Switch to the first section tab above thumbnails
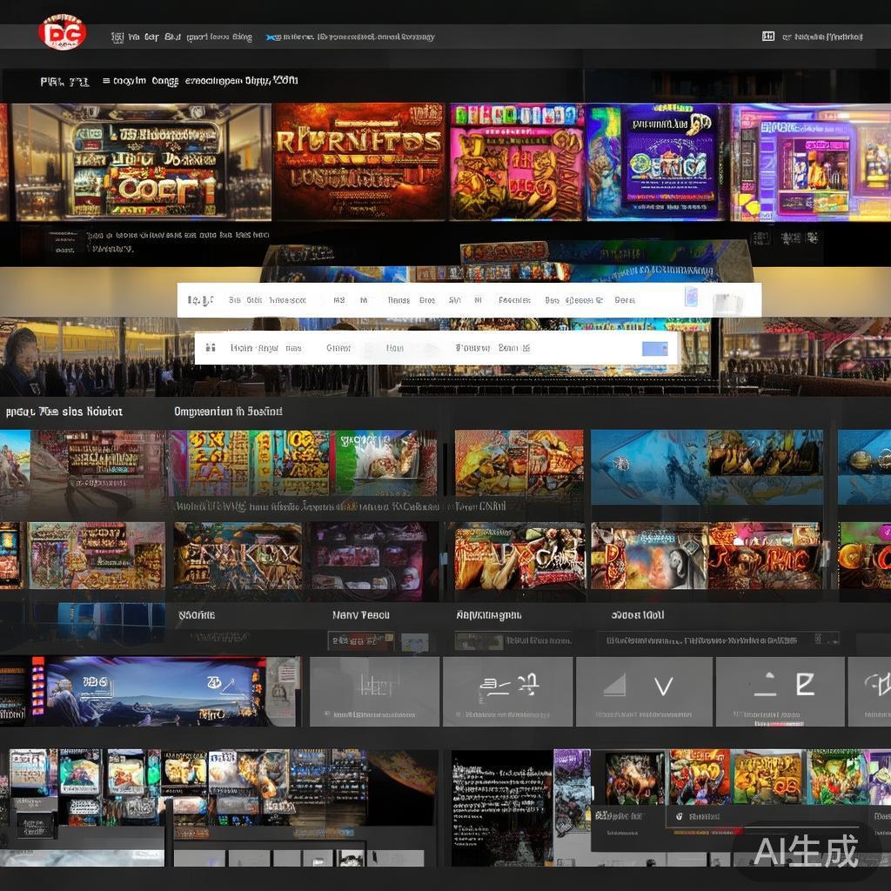The image size is (891, 891). tap(65, 412)
